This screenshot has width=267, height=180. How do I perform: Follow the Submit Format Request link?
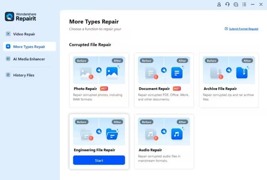click(243, 29)
